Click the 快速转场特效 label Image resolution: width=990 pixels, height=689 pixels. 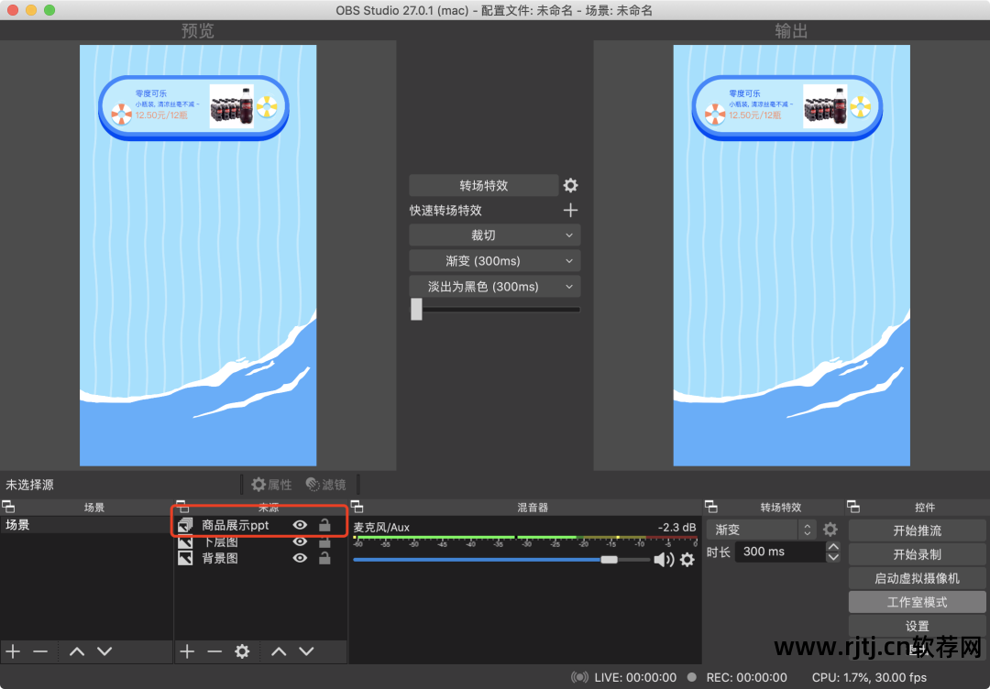click(x=445, y=211)
